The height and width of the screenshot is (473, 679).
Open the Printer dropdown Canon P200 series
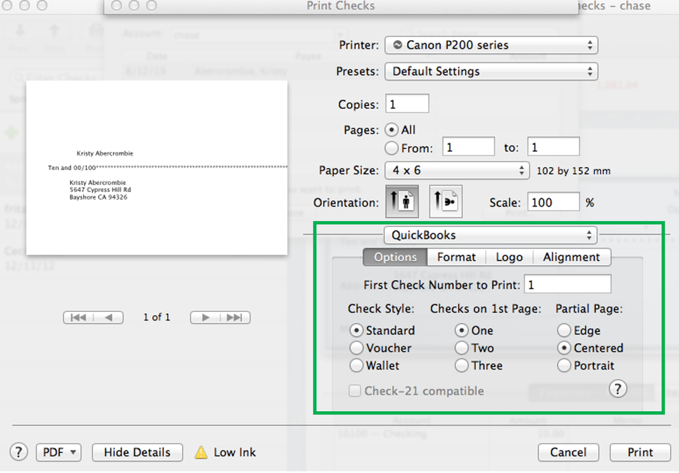click(x=491, y=45)
